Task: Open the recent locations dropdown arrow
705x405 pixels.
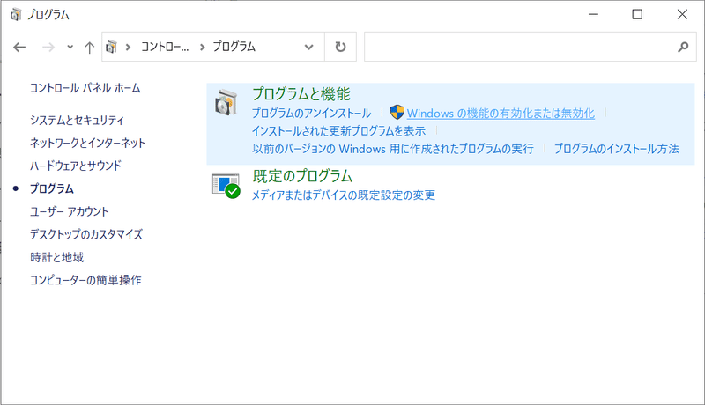Action: (x=70, y=47)
